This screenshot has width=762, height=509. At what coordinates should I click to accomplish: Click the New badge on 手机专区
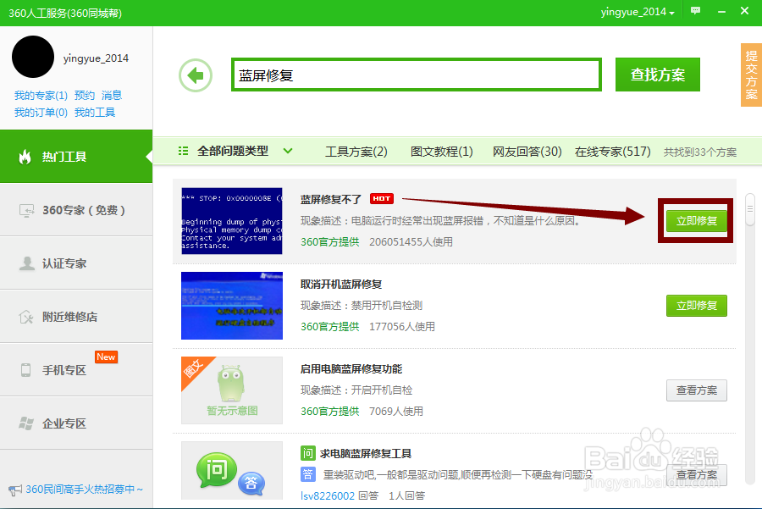tap(106, 357)
